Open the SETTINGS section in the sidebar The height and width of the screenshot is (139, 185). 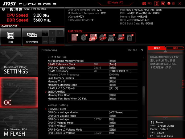pos(19,69)
